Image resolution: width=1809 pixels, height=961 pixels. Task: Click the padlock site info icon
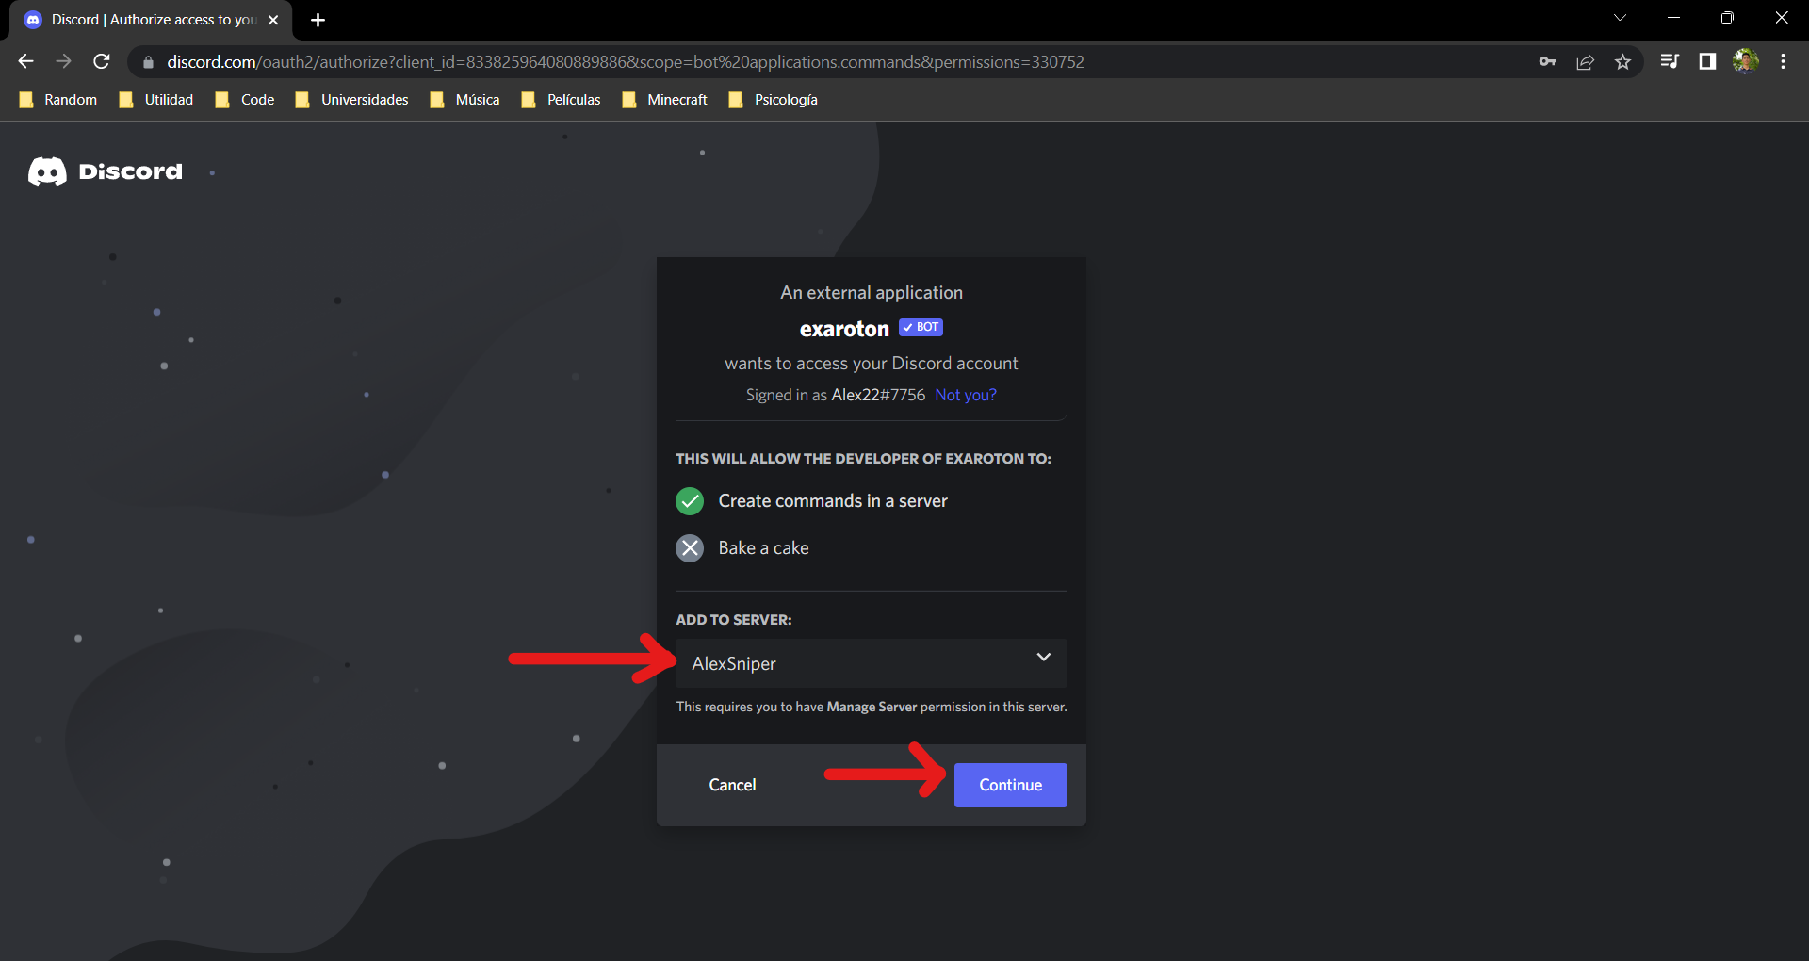pyautogui.click(x=148, y=62)
